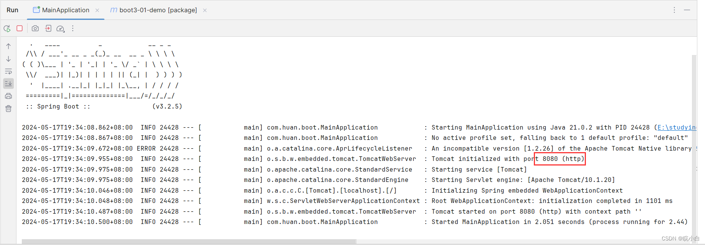The height and width of the screenshot is (245, 705).
Task: Open the run toolbar kebab menu
Action: [73, 28]
